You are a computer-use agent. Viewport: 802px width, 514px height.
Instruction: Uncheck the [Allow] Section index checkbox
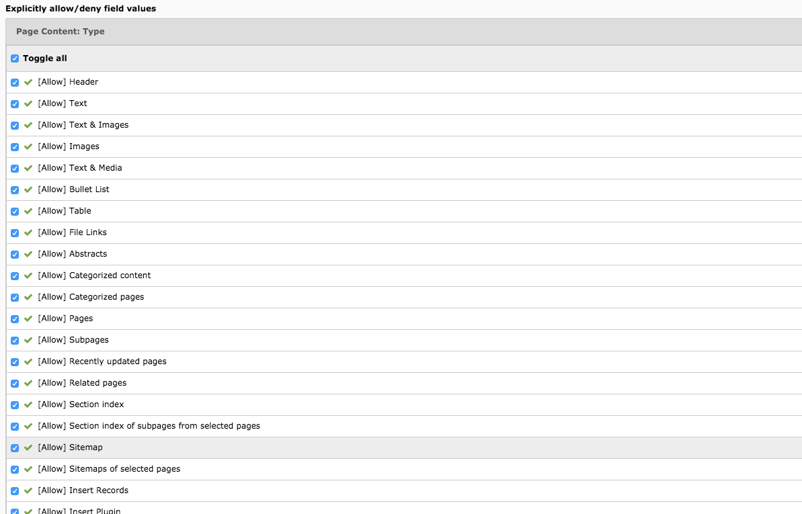click(15, 404)
